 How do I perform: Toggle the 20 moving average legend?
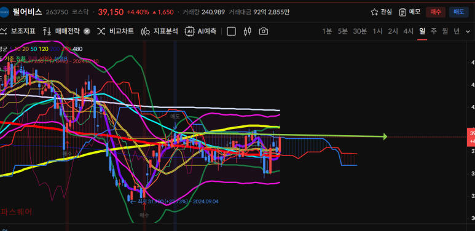(25, 49)
